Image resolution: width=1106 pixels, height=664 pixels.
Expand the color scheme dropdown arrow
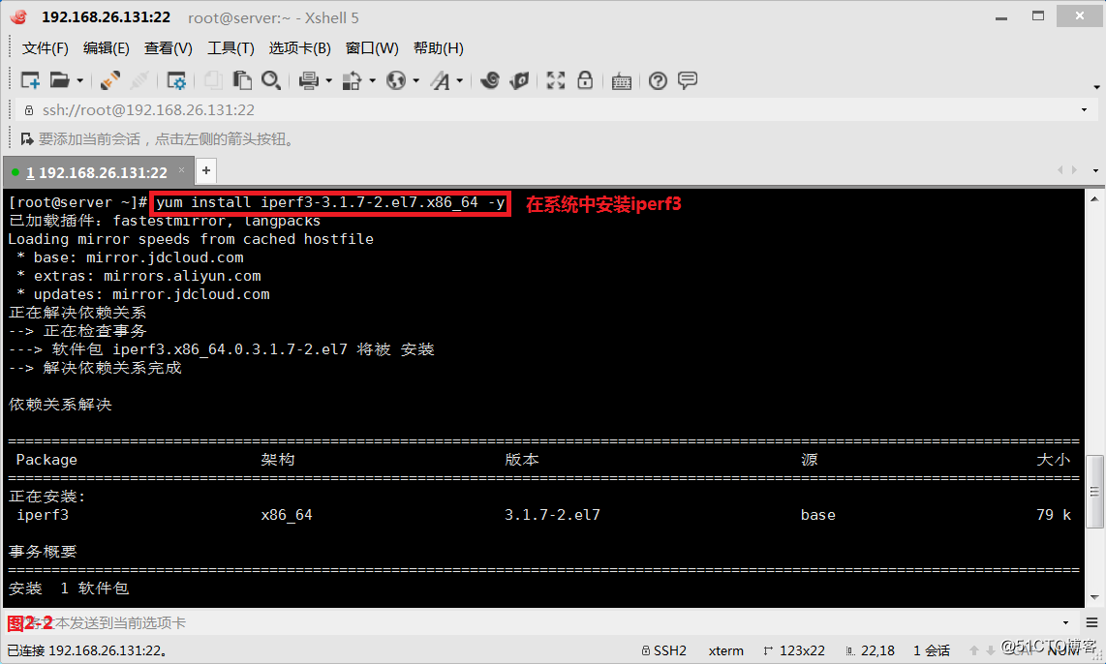coord(373,81)
